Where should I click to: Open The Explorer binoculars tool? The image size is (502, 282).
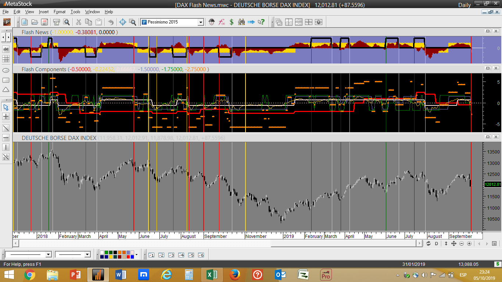pos(241,22)
